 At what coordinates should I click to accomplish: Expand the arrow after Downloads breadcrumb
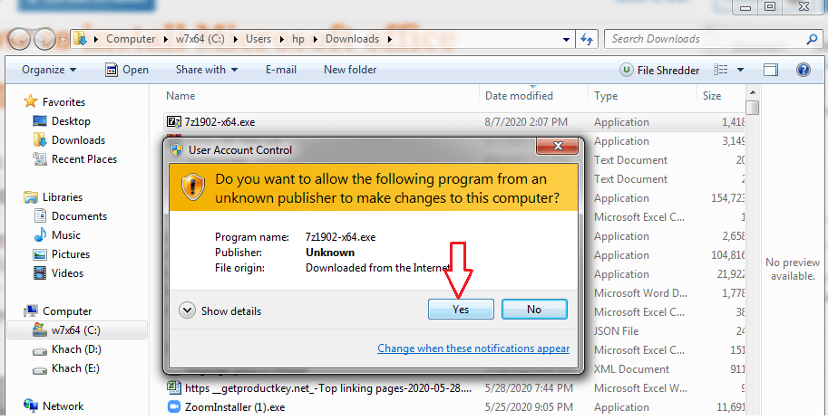390,39
